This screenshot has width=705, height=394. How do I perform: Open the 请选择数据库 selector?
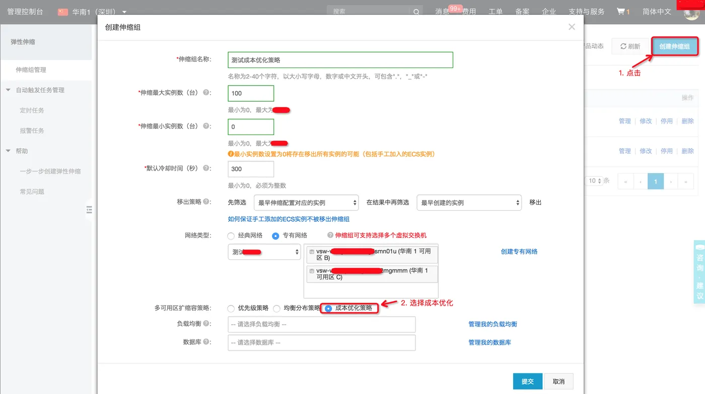(x=322, y=343)
